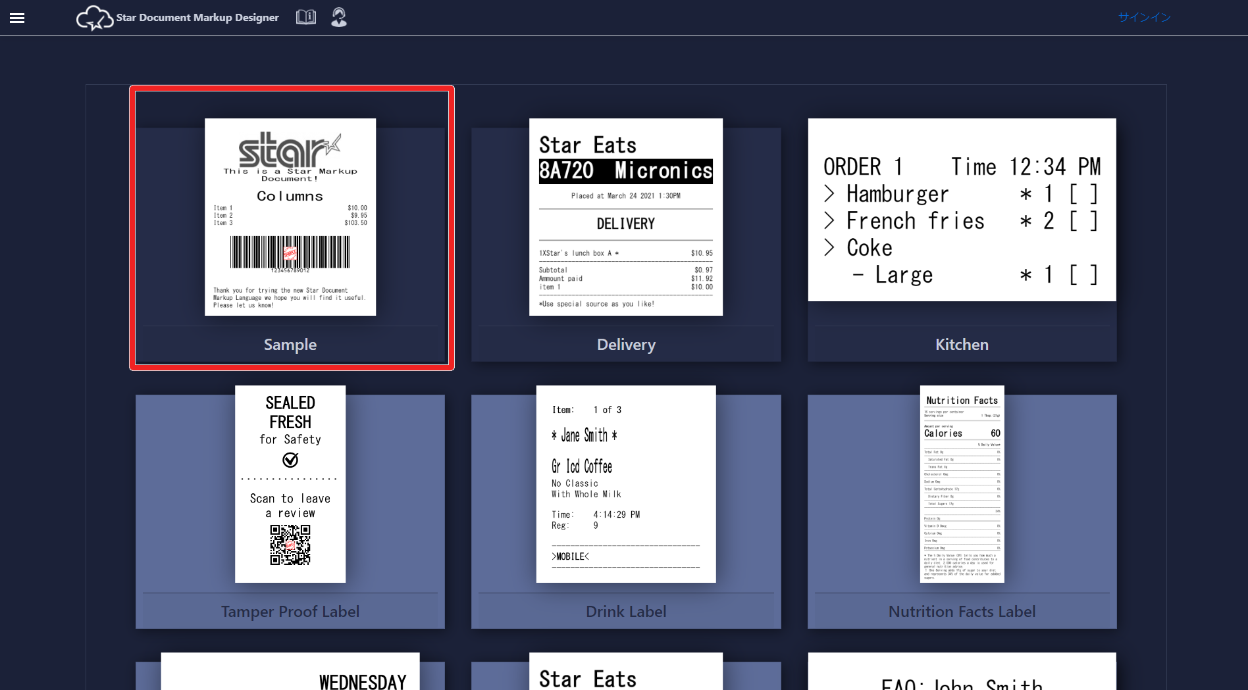The width and height of the screenshot is (1248, 690).
Task: Click the Tamper Proof Label caption
Action: click(290, 612)
